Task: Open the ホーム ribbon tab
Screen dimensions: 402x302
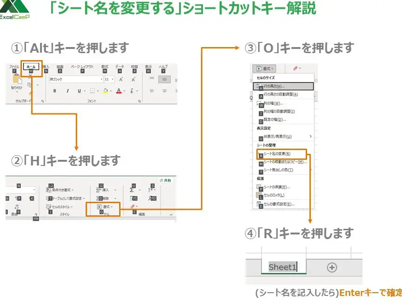Action: coord(31,67)
